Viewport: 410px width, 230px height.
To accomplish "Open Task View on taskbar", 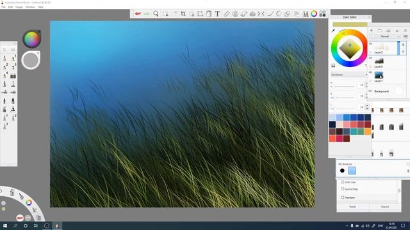I will [36, 226].
